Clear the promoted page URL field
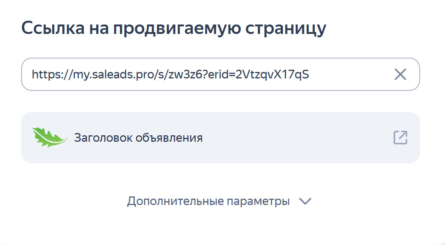 [400, 75]
